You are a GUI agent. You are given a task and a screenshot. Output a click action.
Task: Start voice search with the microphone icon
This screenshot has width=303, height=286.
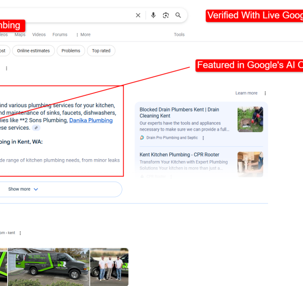(153, 15)
